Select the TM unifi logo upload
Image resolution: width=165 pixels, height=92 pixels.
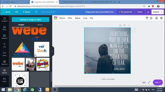coord(42,49)
